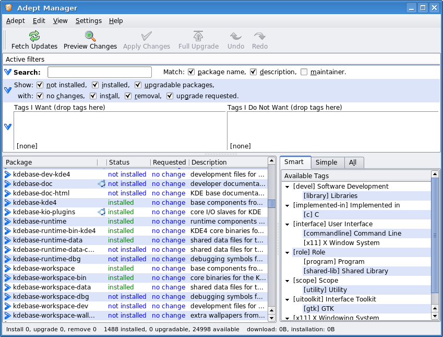Image resolution: width=443 pixels, height=337 pixels.
Task: Click the Apply Changes checkmark icon
Action: point(147,36)
